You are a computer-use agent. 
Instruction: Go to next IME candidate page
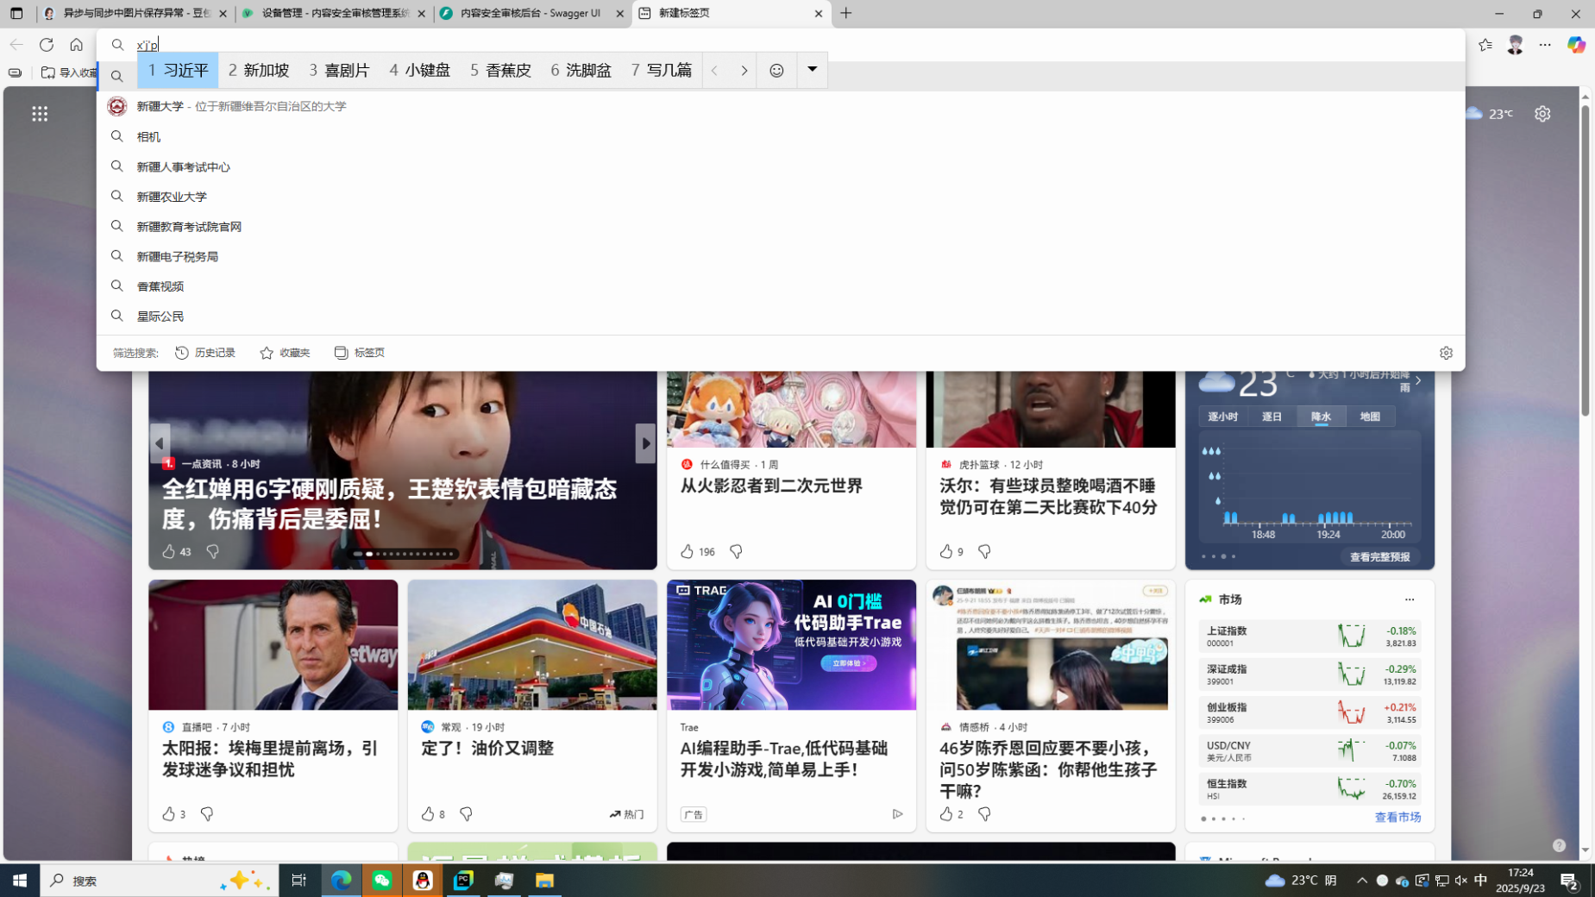pos(744,71)
